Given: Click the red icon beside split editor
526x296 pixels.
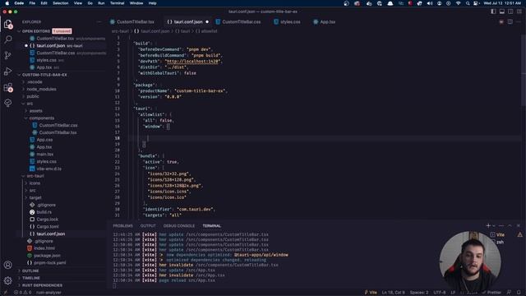Looking at the screenshot, I should coord(501,22).
